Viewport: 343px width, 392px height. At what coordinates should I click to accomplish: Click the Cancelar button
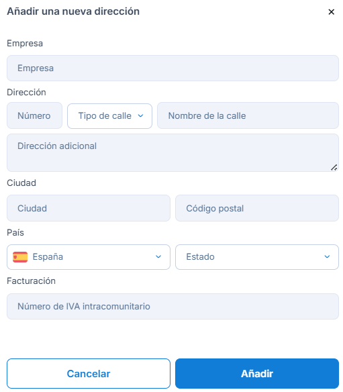(89, 373)
